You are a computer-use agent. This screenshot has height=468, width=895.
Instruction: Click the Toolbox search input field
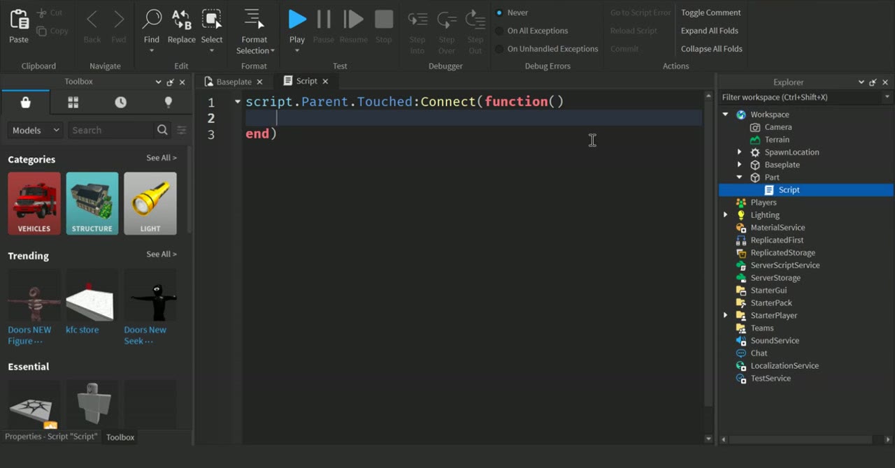coord(111,130)
